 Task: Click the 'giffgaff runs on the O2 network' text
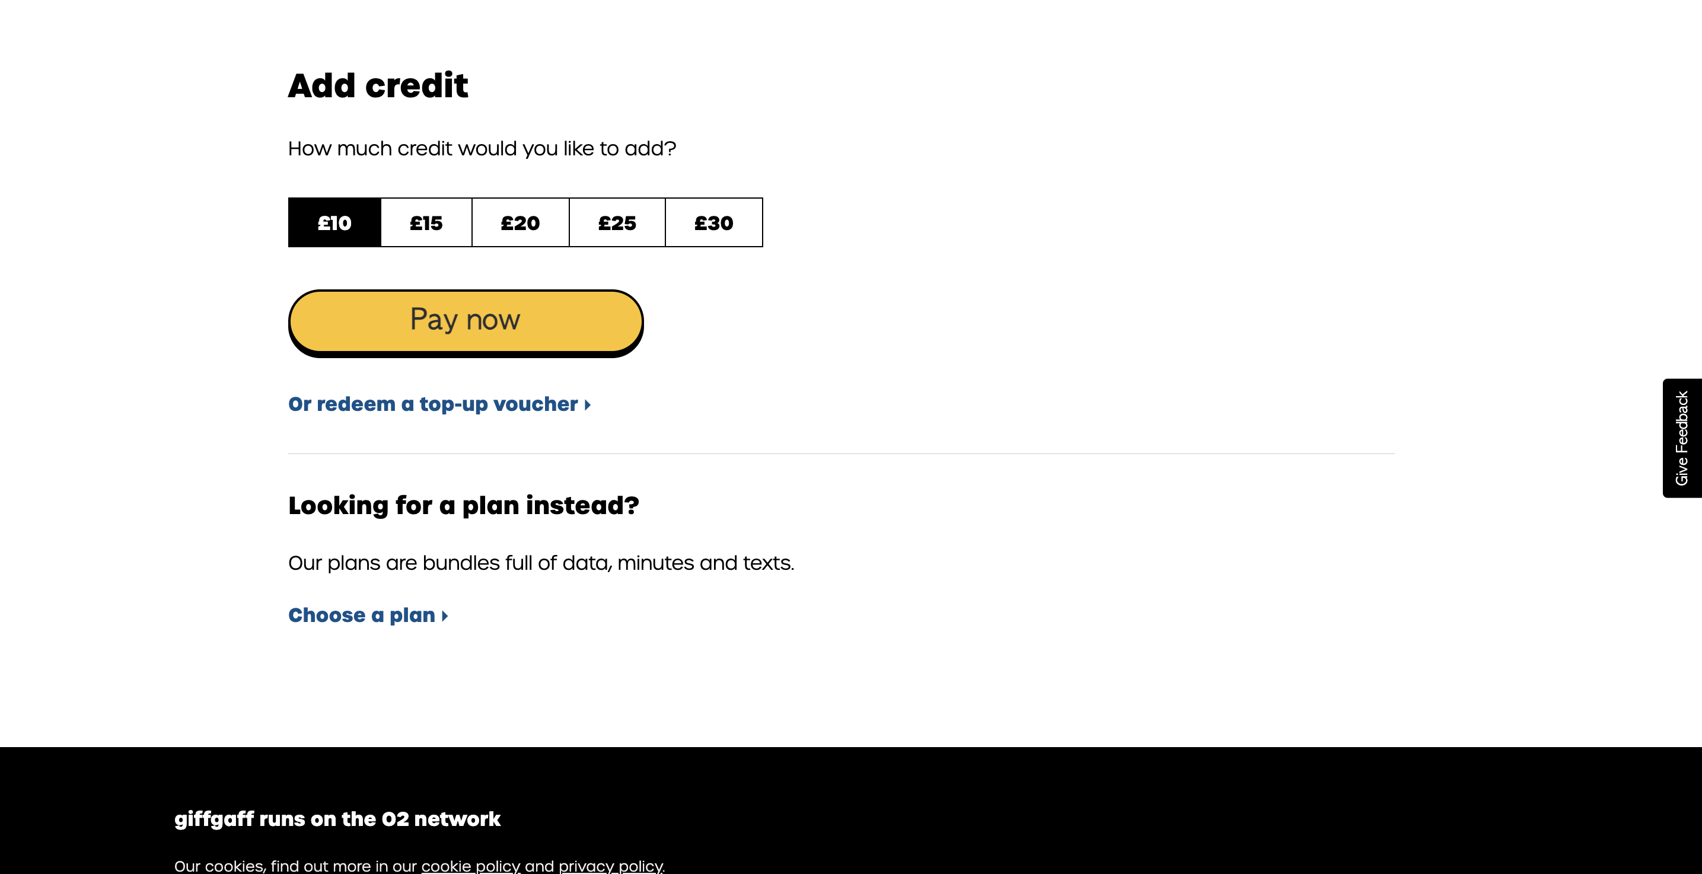coord(337,819)
